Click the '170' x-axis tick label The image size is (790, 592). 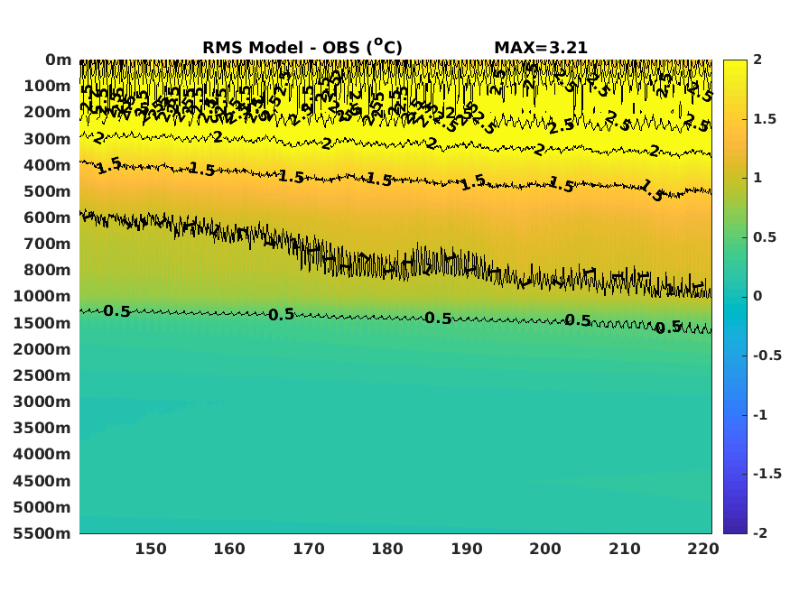(x=309, y=549)
